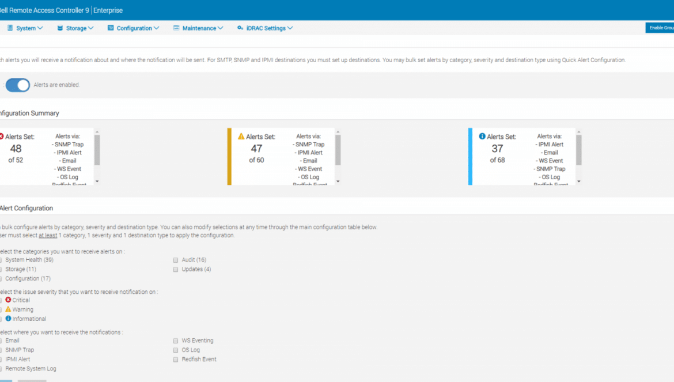Click scroll-down arrow in warning alerts card
The width and height of the screenshot is (674, 382).
point(338,181)
